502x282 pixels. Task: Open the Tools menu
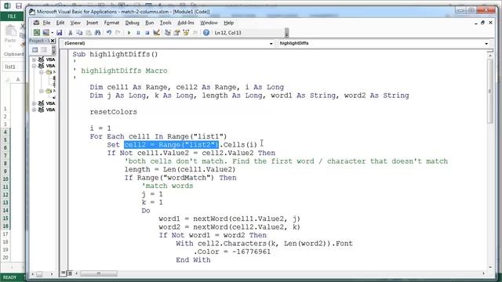(166, 23)
